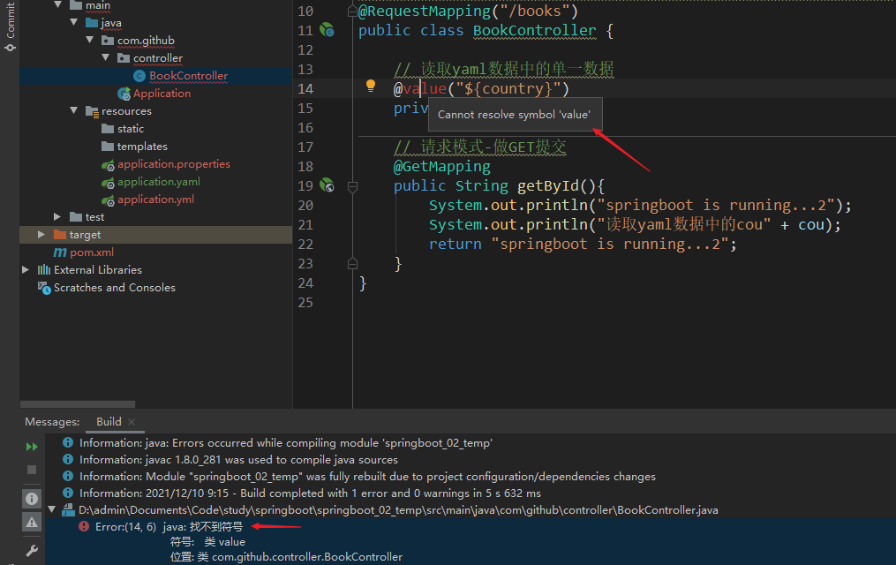Open the wrench settings icon in Messages
This screenshot has width=896, height=565.
pos(32,551)
